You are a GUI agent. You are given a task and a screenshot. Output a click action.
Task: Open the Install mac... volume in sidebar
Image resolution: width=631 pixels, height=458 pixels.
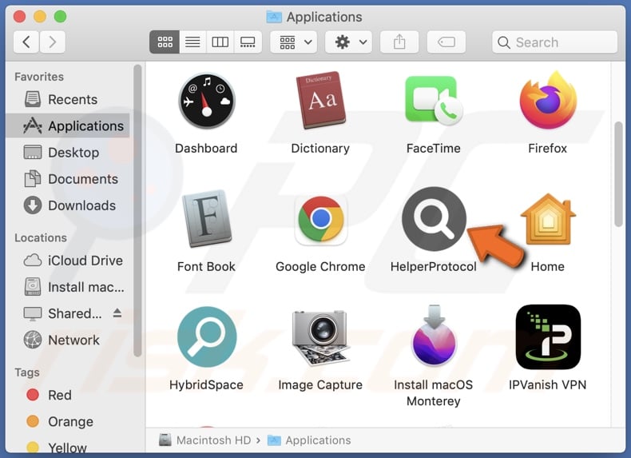(x=67, y=287)
